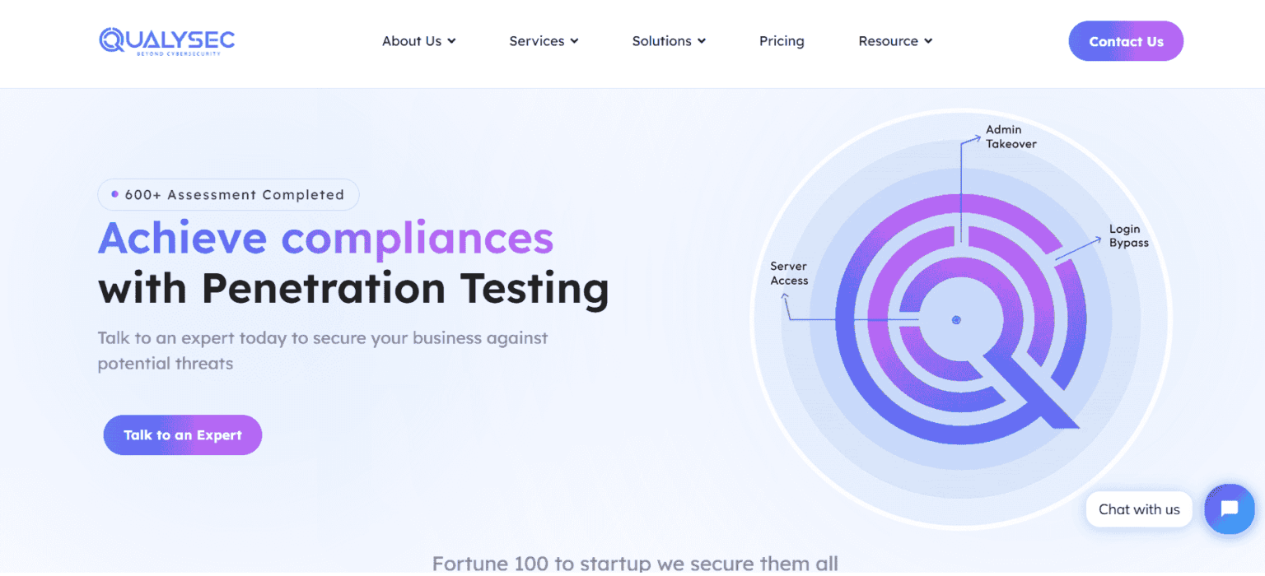1265x576 pixels.
Task: Select the Server Access diagram label
Action: coord(788,273)
